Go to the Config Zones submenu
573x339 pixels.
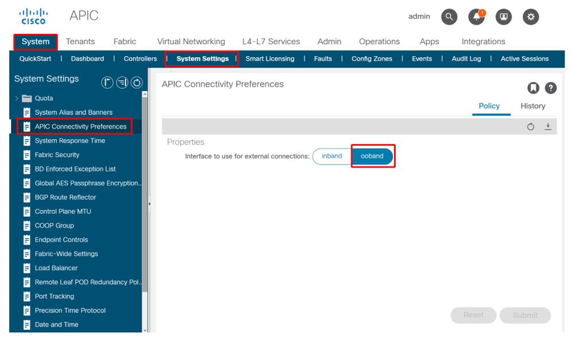[x=372, y=59]
